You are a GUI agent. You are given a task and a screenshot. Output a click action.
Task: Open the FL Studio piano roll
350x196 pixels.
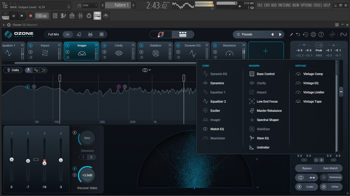(x=64, y=16)
